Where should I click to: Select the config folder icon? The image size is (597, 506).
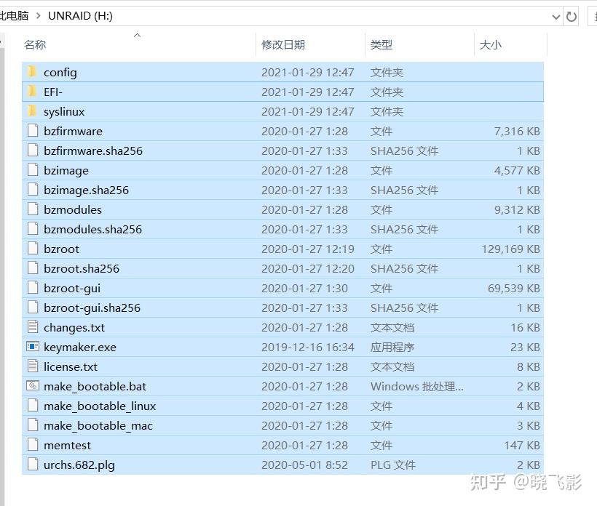coord(32,71)
